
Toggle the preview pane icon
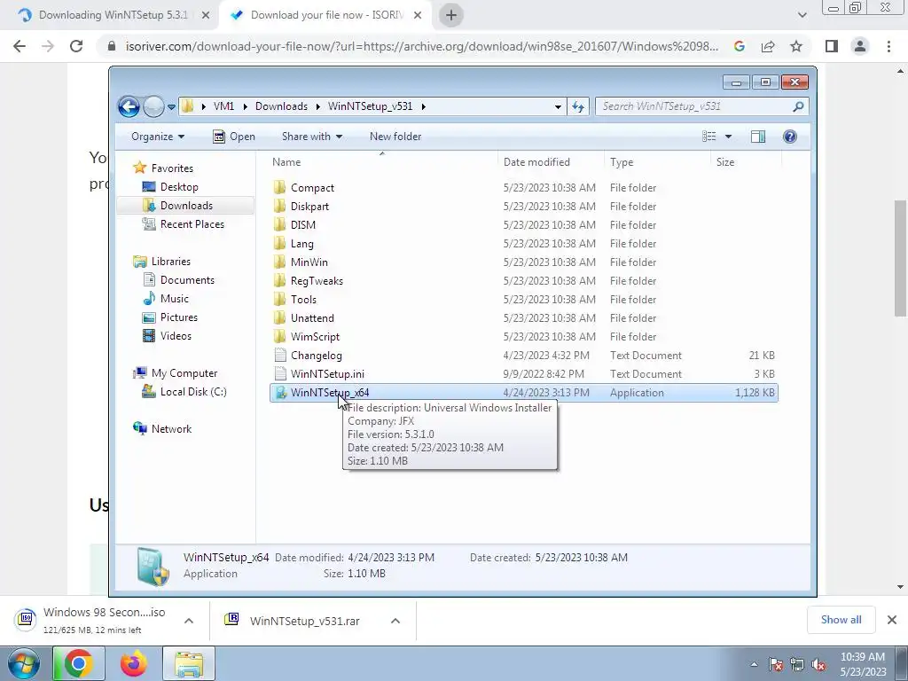pyautogui.click(x=758, y=137)
